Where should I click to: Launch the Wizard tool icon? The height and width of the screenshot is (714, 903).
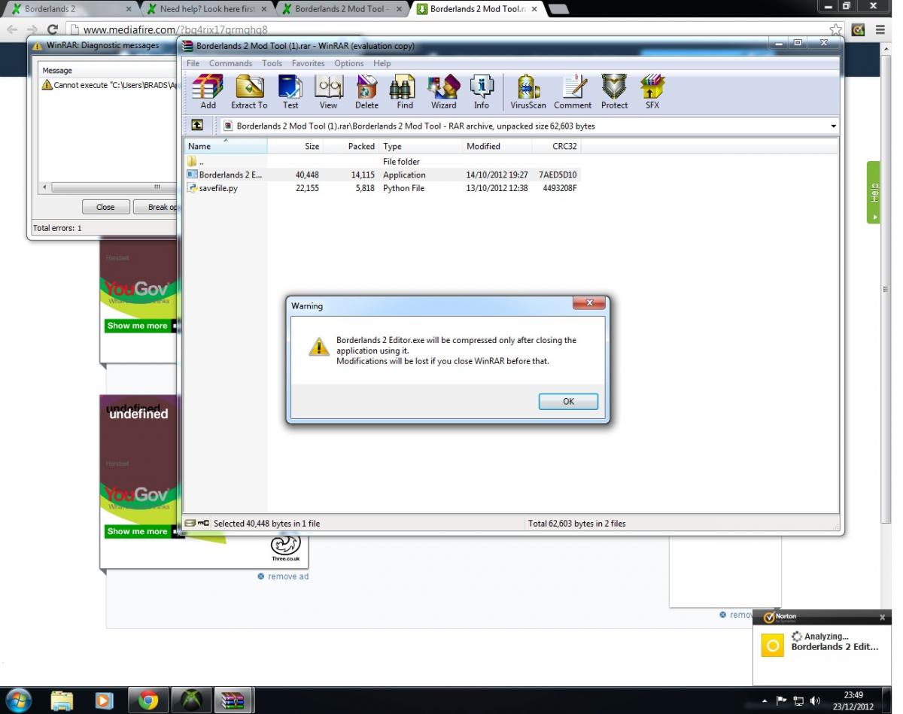click(443, 91)
